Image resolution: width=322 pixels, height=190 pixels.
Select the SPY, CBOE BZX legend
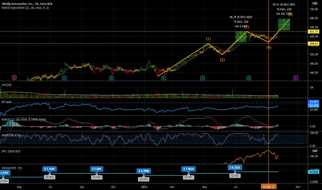[x=11, y=151]
